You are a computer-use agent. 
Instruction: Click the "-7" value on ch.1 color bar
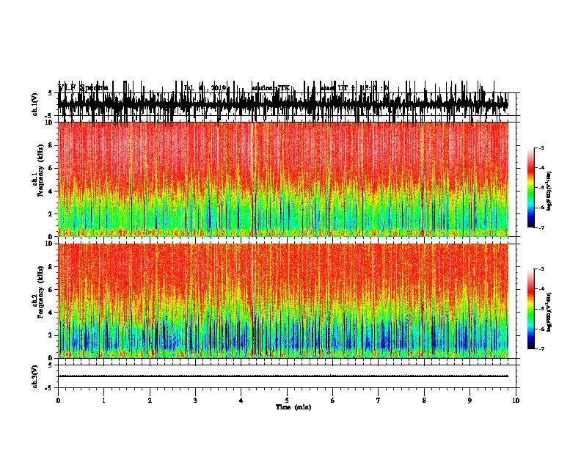pyautogui.click(x=541, y=227)
